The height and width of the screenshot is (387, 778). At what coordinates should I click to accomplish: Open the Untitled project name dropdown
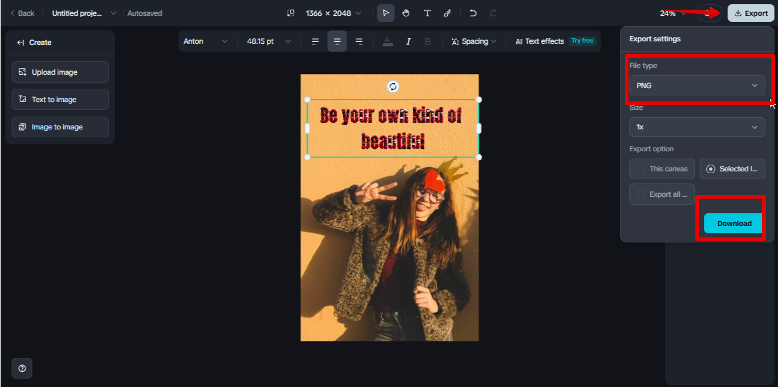click(84, 13)
